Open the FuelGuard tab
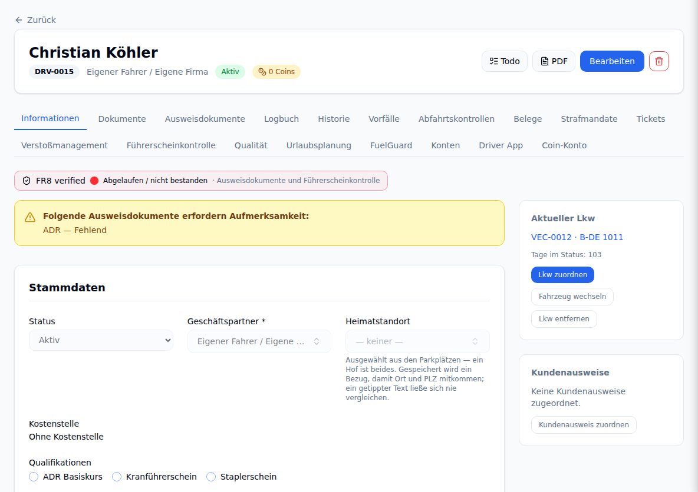The width and height of the screenshot is (698, 492). 391,145
